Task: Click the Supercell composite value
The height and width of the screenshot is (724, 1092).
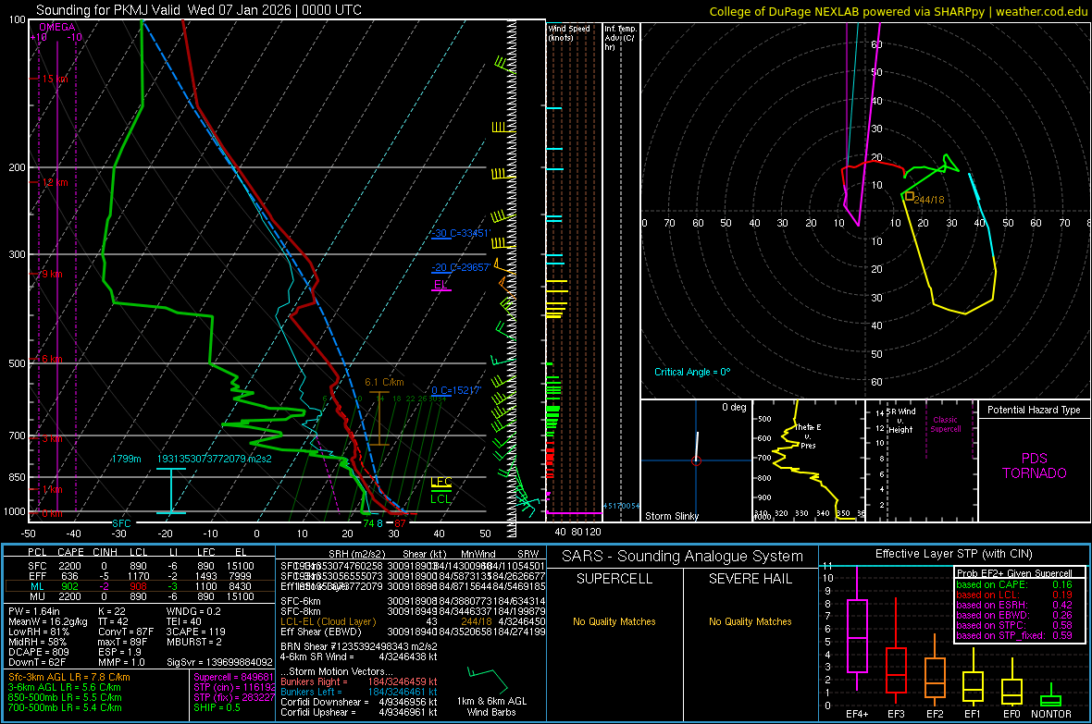Action: pyautogui.click(x=233, y=677)
